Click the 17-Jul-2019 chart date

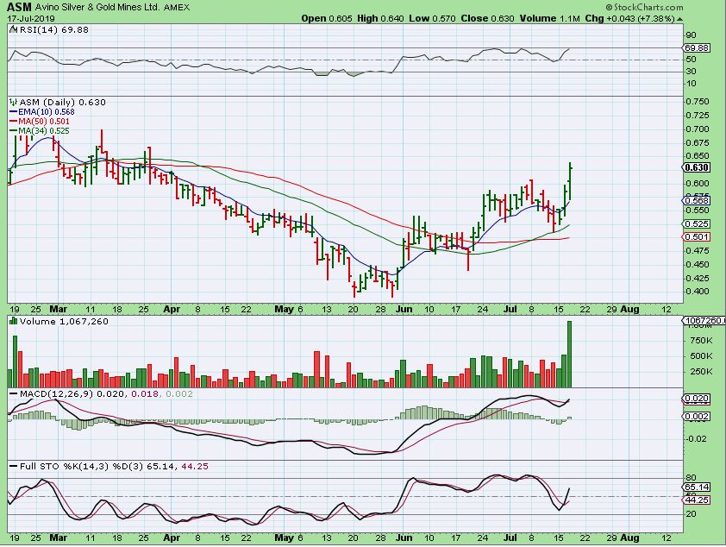click(x=32, y=18)
